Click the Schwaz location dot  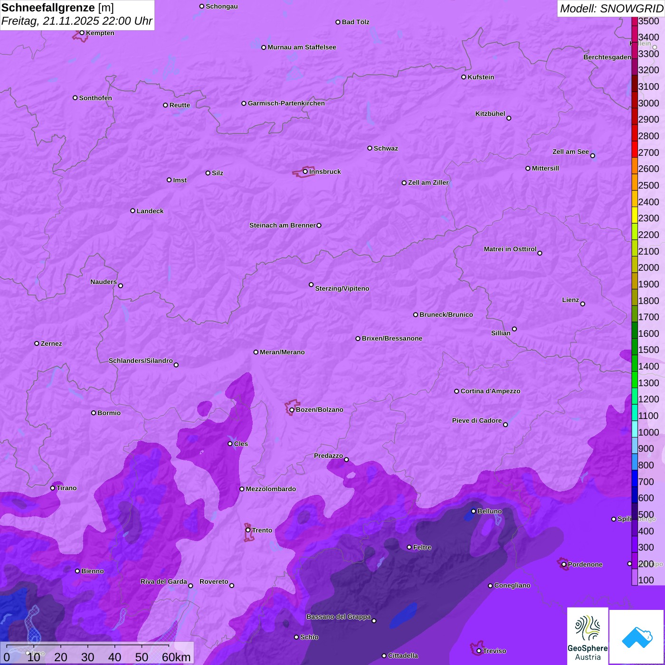(x=370, y=148)
